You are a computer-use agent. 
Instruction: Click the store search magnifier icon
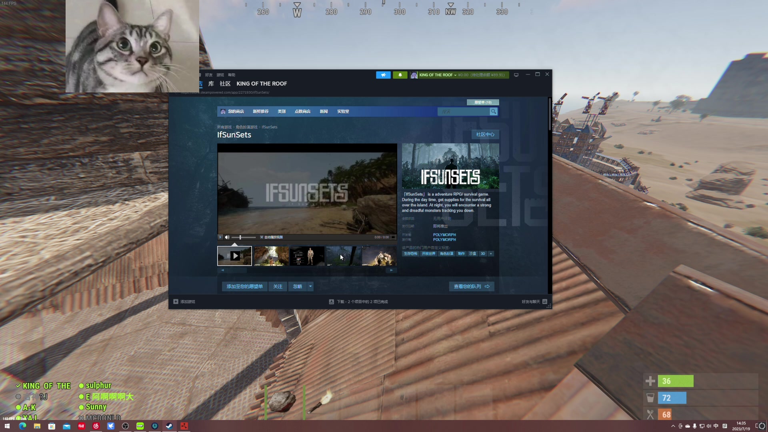tap(494, 112)
